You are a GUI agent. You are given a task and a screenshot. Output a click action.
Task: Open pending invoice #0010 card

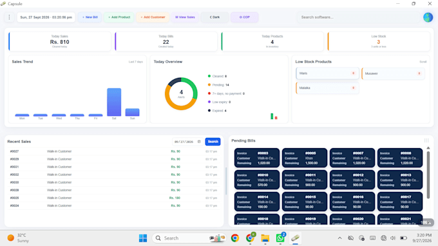[257, 180]
